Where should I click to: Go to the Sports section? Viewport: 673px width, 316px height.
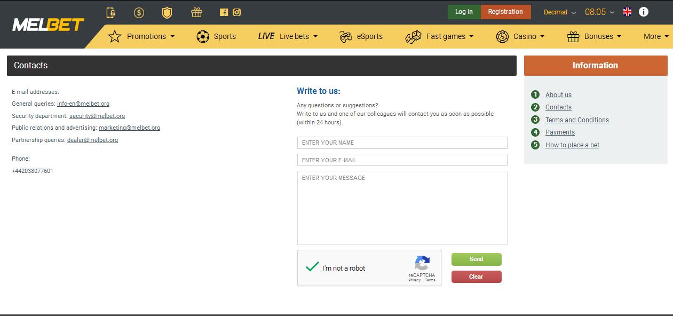[225, 36]
